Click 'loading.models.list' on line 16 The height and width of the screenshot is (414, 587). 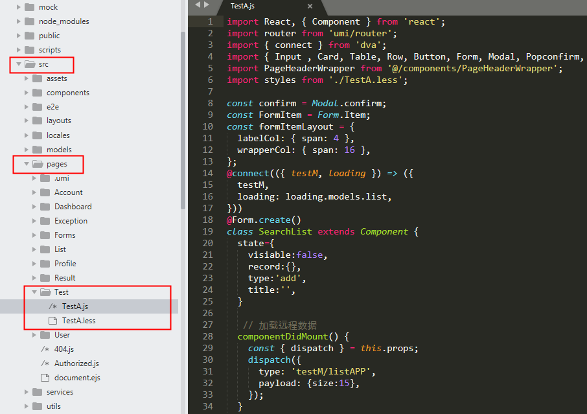click(x=336, y=196)
